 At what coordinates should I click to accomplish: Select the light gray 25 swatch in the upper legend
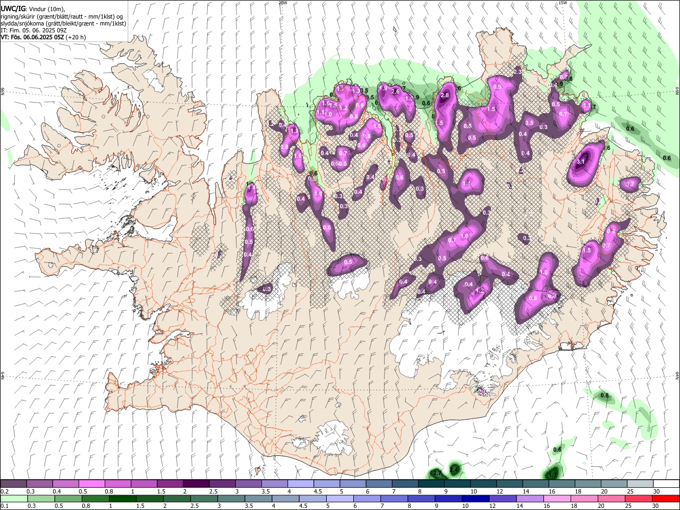coord(640,484)
